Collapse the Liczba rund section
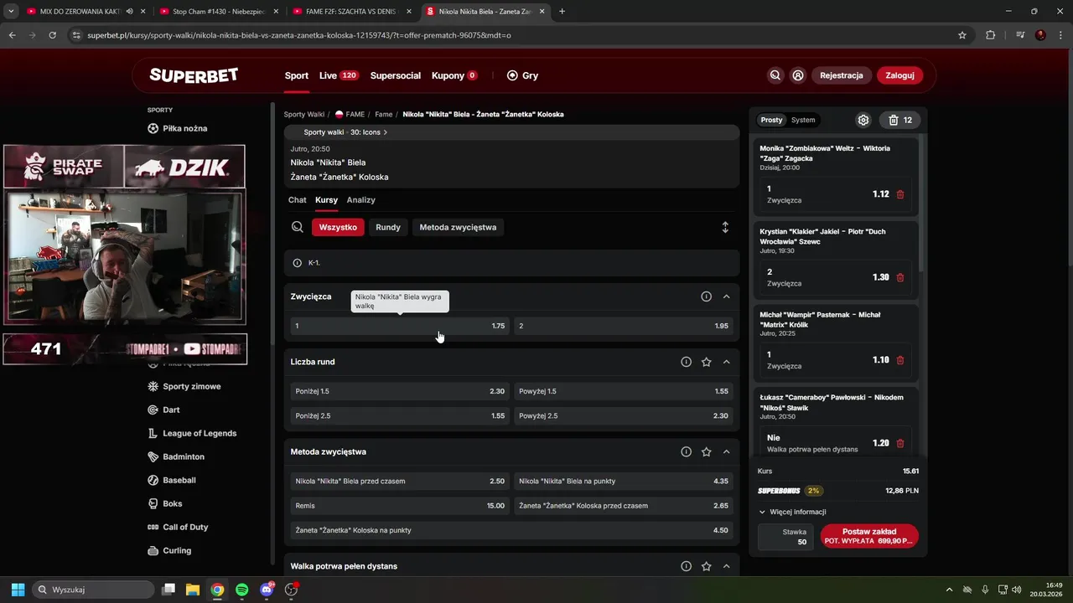The width and height of the screenshot is (1073, 603). click(x=726, y=362)
